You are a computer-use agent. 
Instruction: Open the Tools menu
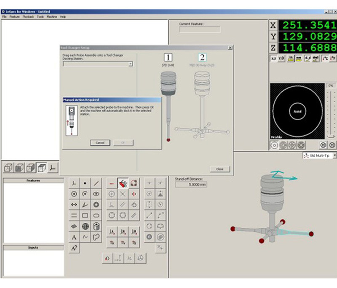click(40, 16)
